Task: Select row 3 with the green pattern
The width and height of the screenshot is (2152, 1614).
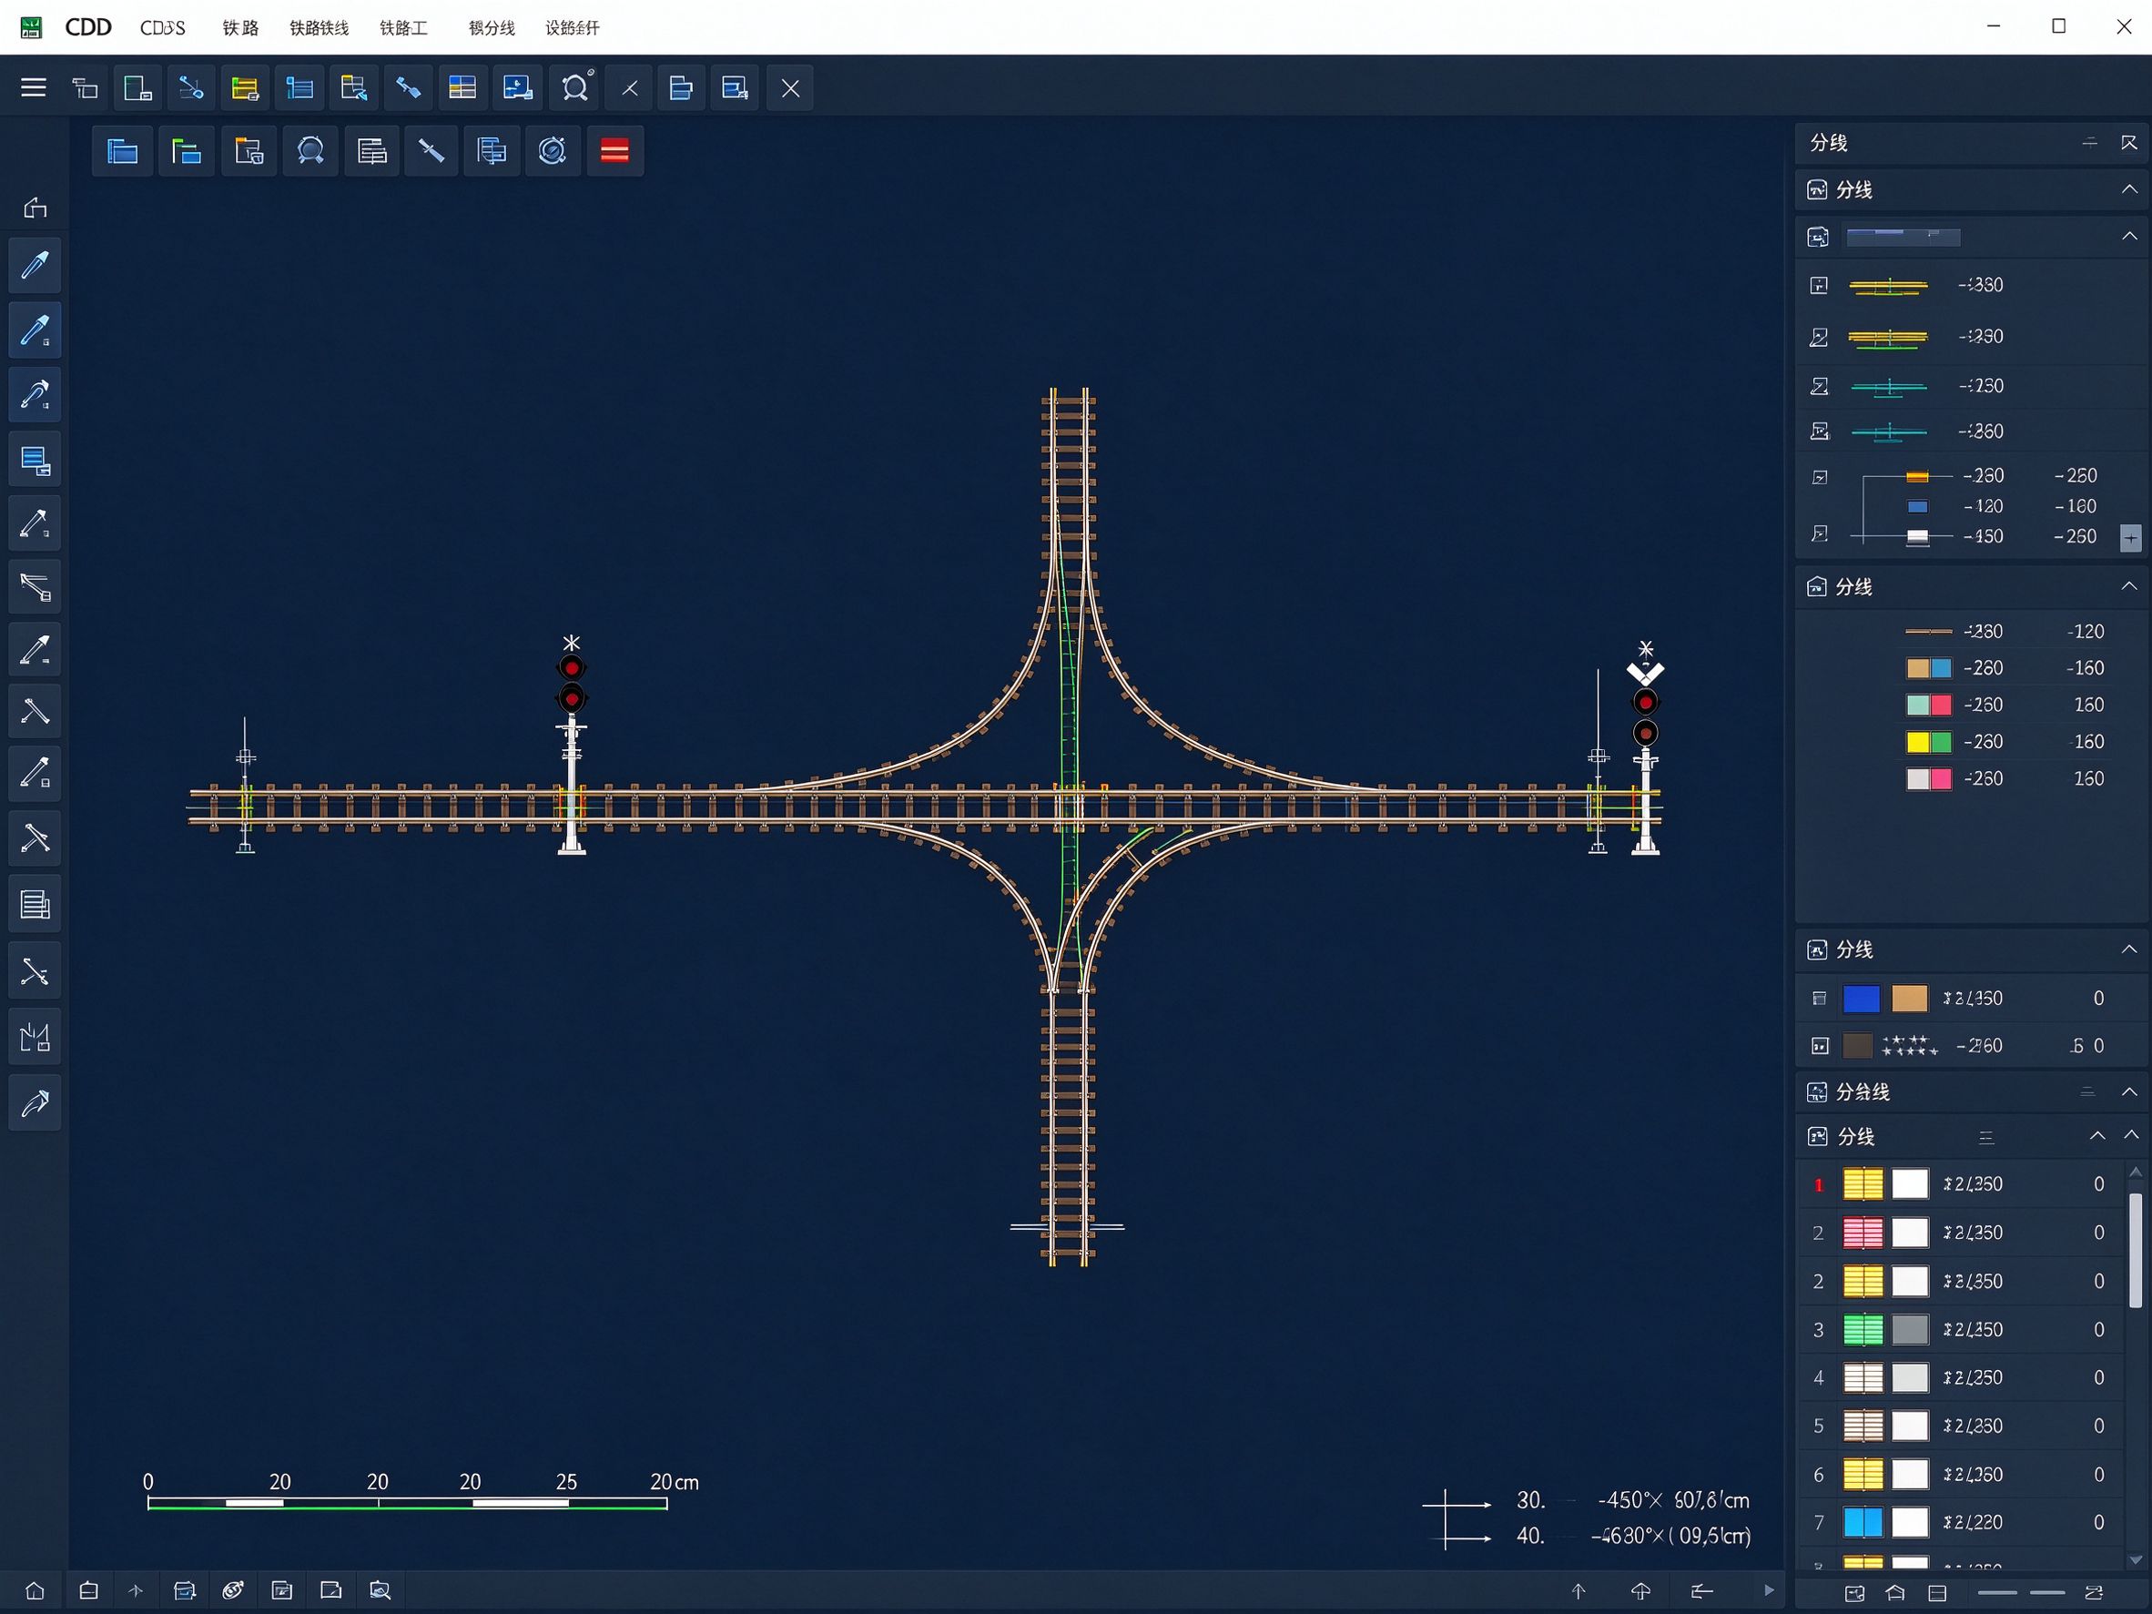Action: pyautogui.click(x=1962, y=1330)
